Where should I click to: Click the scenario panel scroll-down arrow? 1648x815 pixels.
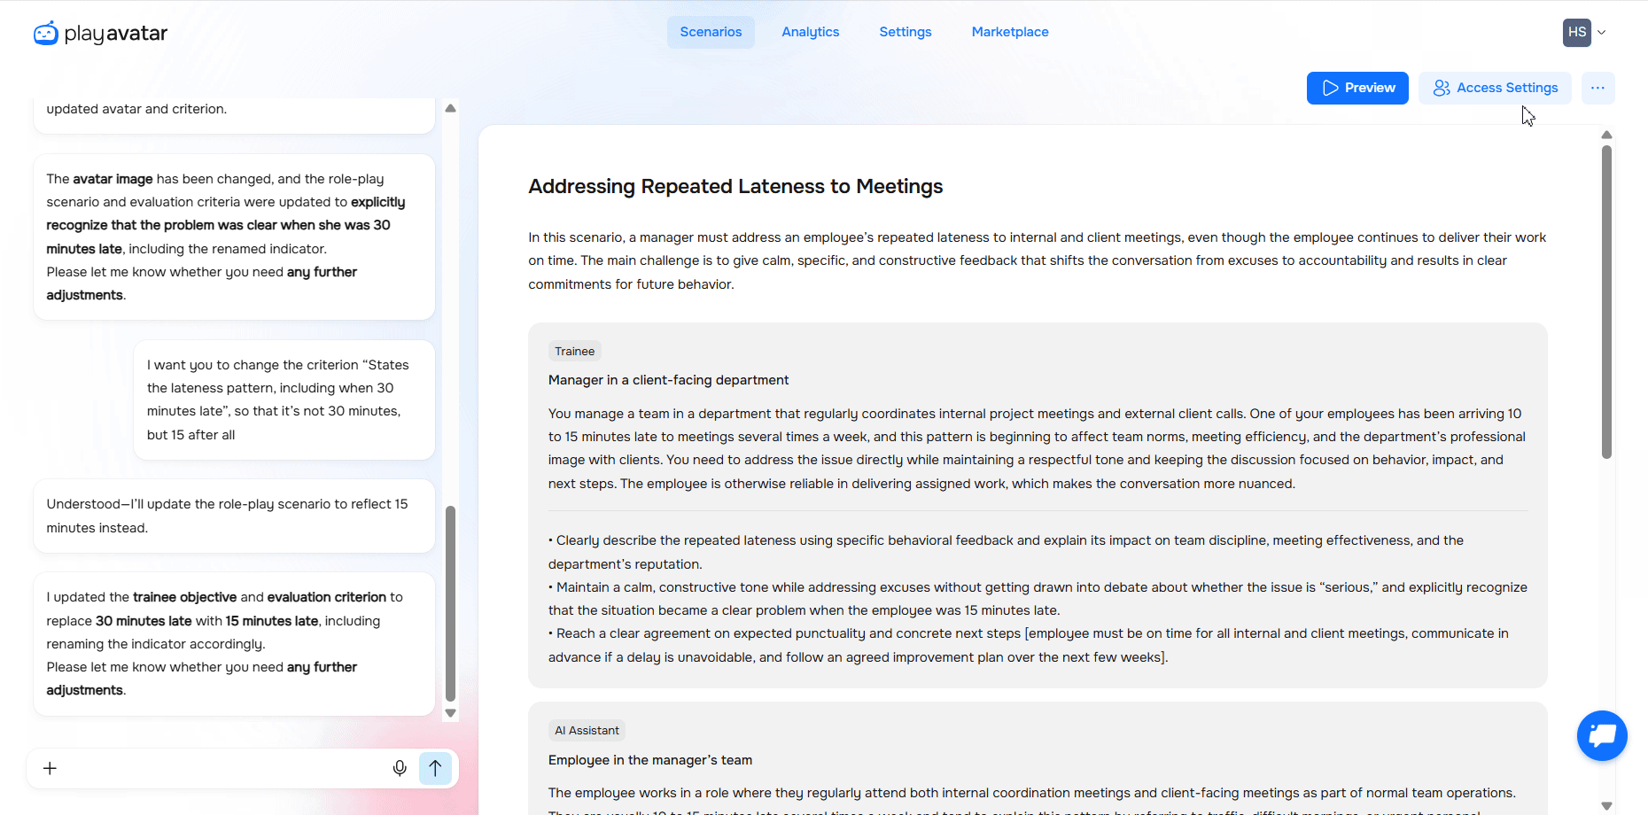tap(1606, 805)
